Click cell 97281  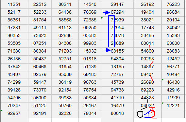point(14,28)
